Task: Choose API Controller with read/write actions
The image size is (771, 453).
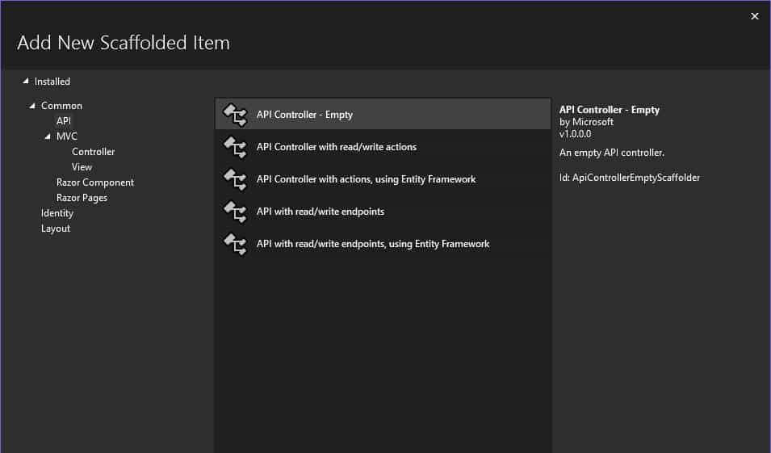Action: pyautogui.click(x=383, y=147)
